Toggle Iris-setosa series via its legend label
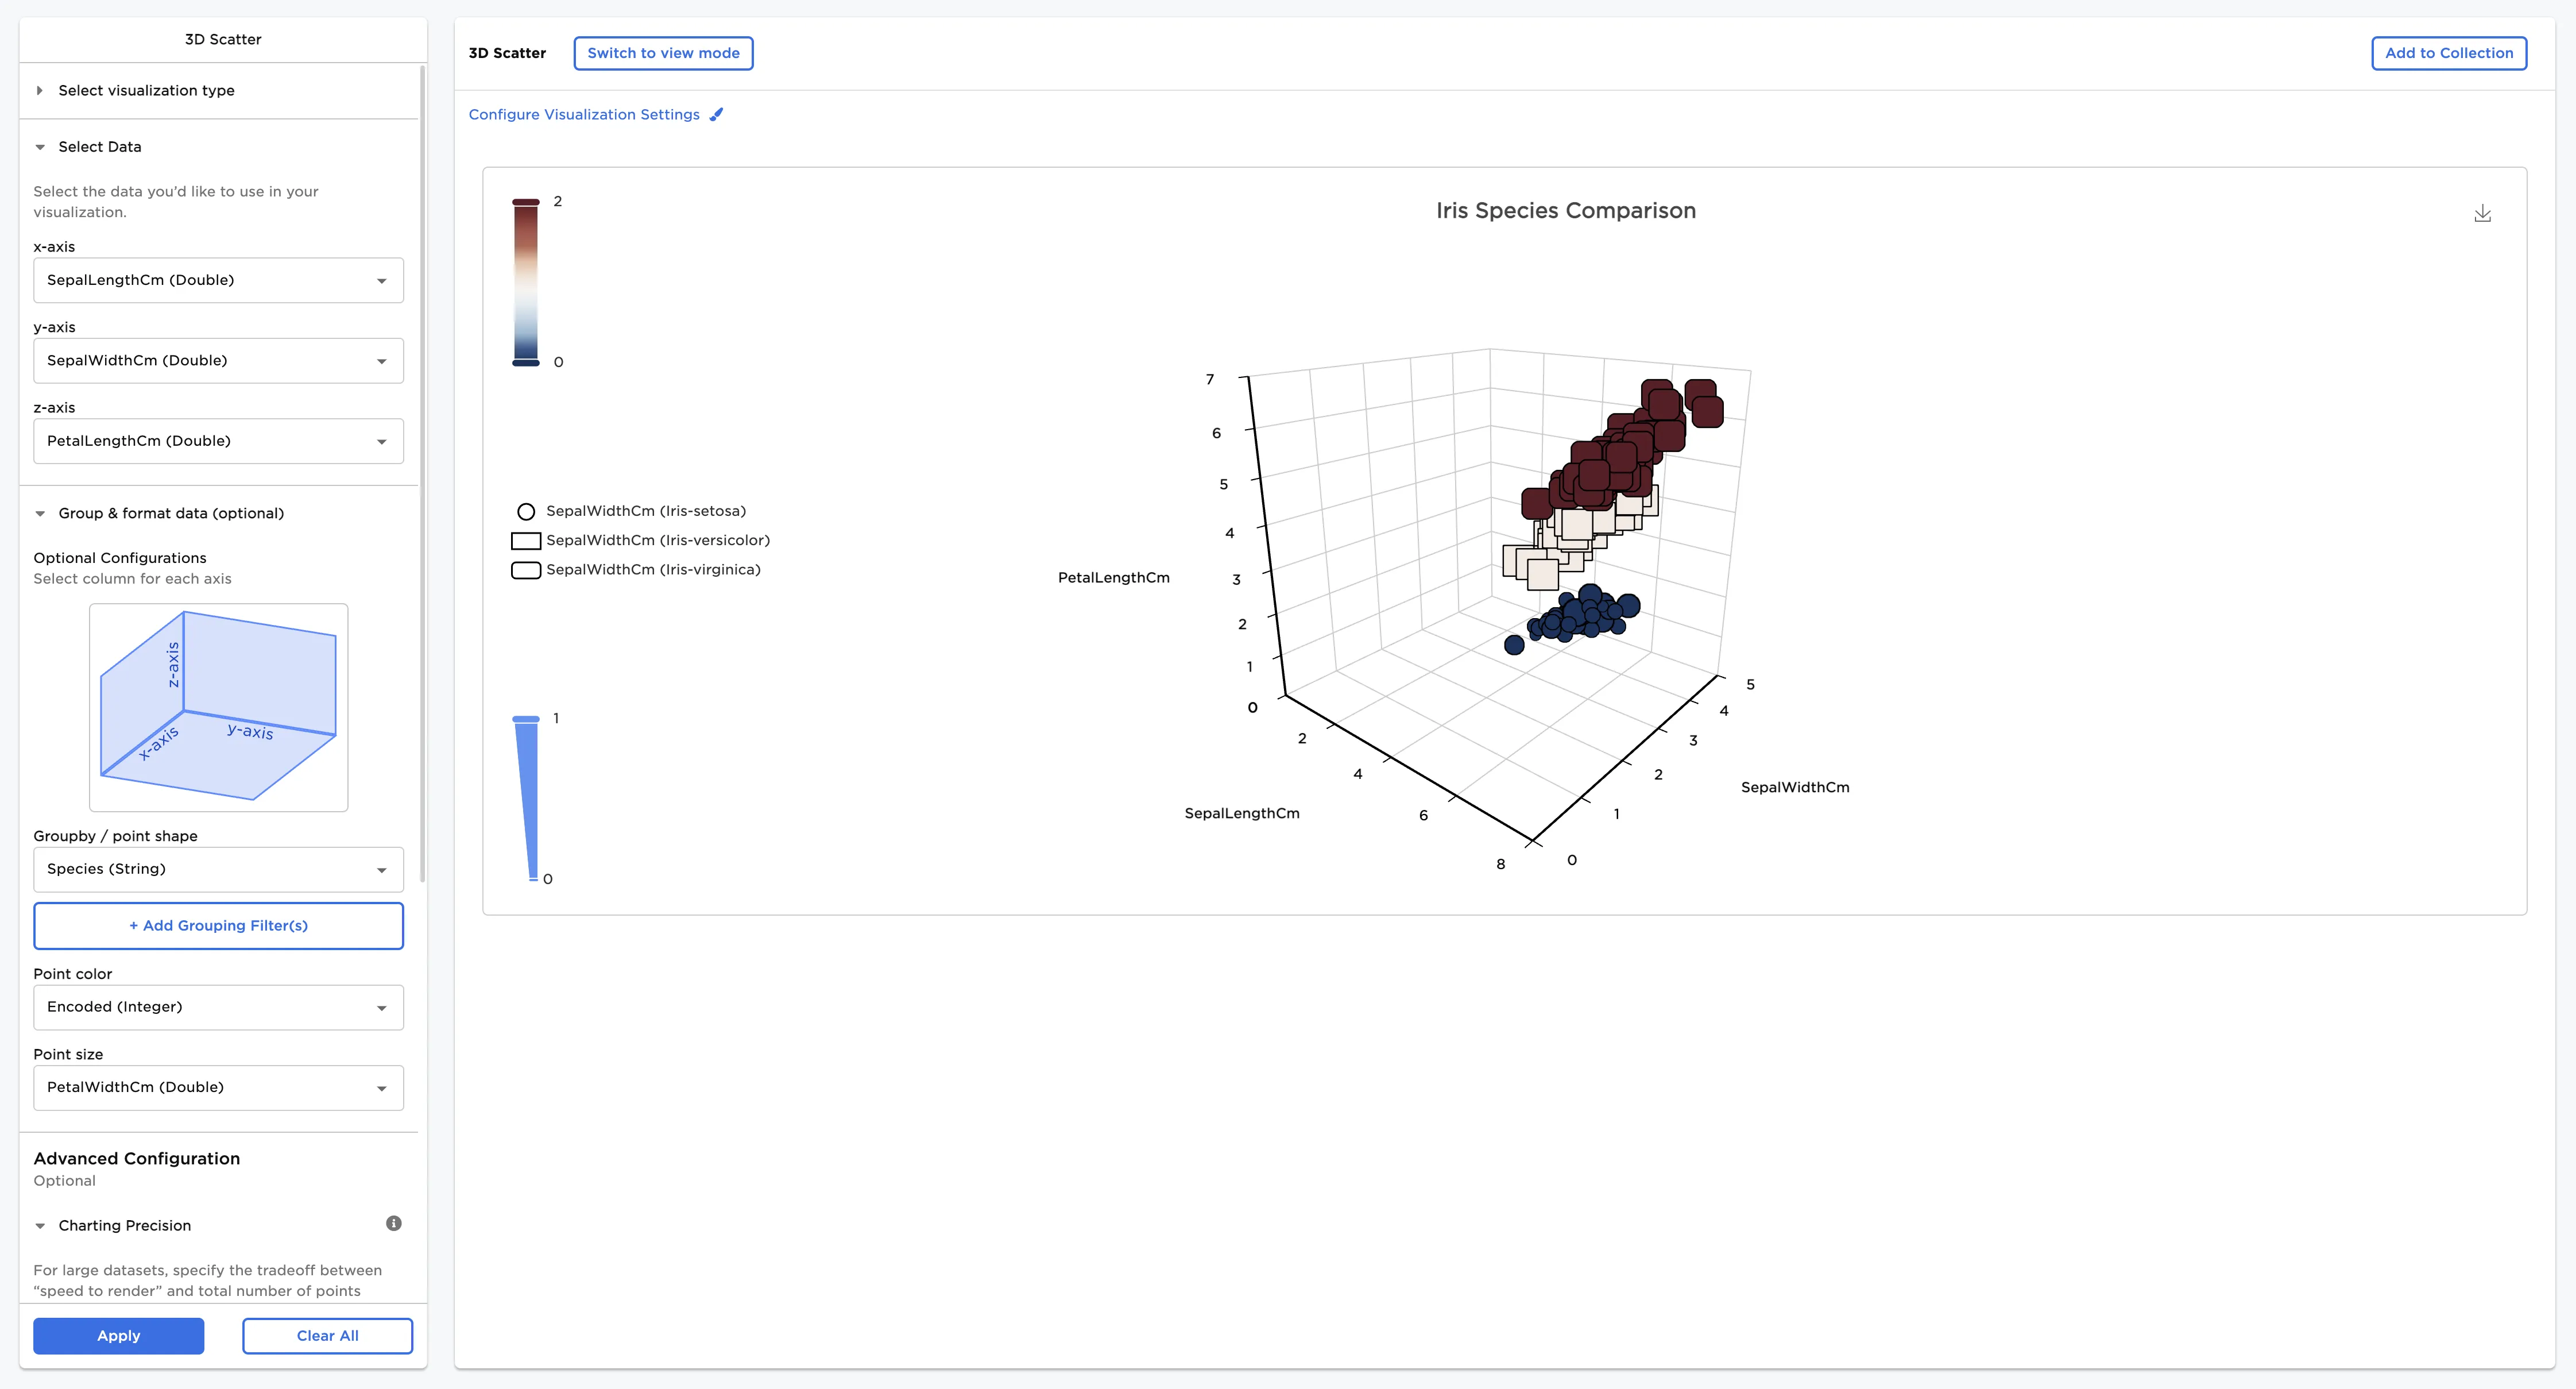The image size is (2576, 1389). coord(646,511)
